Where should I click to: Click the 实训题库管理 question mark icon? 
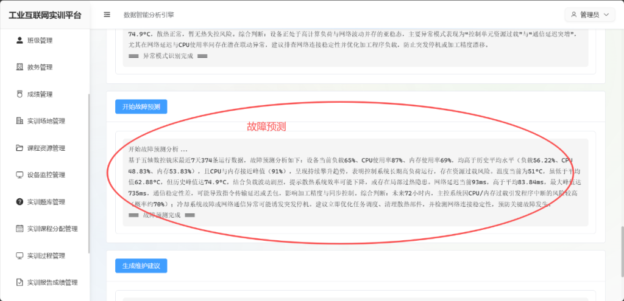19,202
